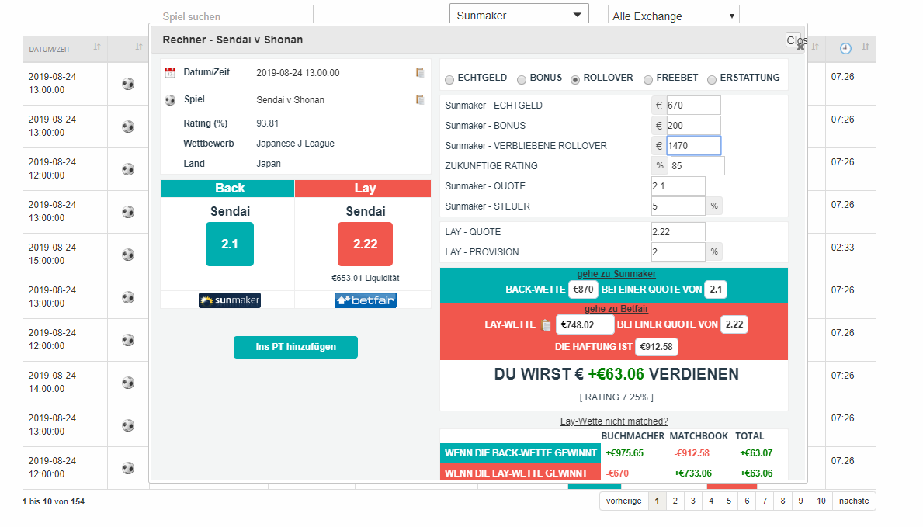Viewport: 923px width, 527px height.
Task: Click the €653.01 Liquidität text
Action: tap(366, 278)
